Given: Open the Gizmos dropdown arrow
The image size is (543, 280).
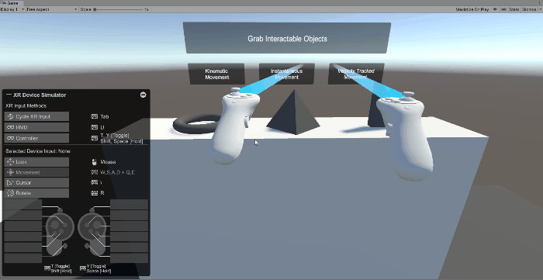Looking at the screenshot, I should pos(540,9).
